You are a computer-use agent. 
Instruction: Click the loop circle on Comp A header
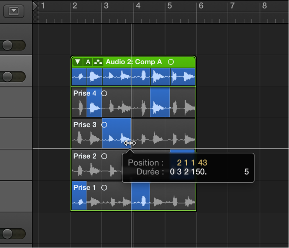pyautogui.click(x=171, y=62)
